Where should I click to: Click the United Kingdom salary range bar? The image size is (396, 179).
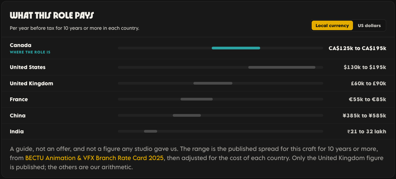213,83
